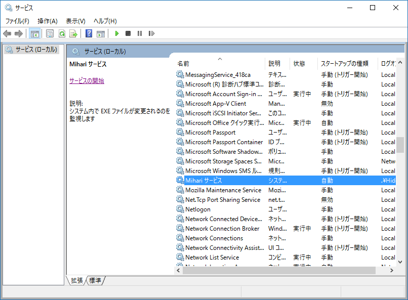408x300 pixels.
Task: Click the vertical scrollbar thumb
Action: pyautogui.click(x=400, y=145)
